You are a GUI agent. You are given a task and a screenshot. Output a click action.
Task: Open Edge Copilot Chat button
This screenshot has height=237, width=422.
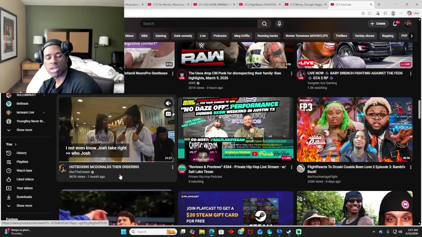click(413, 13)
